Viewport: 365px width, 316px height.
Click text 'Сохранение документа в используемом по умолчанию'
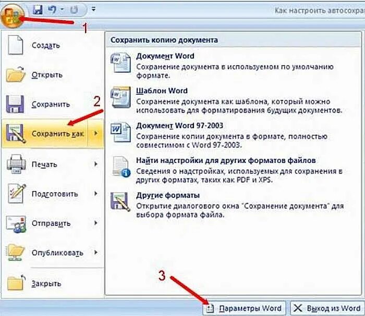pyautogui.click(x=235, y=67)
